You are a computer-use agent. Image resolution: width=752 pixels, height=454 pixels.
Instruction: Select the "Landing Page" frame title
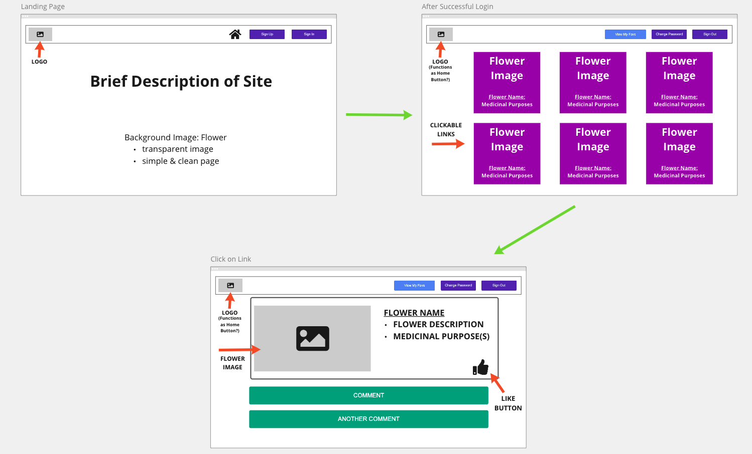coord(43,7)
